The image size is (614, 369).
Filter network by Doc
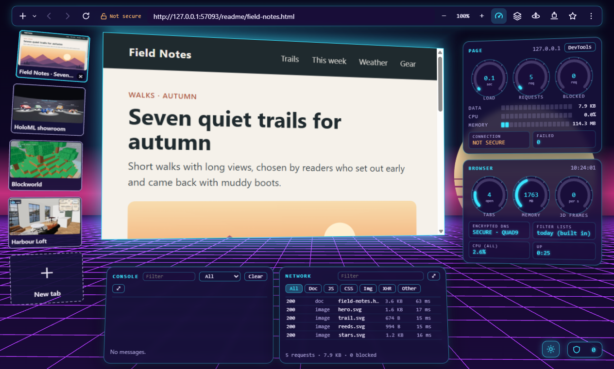pyautogui.click(x=313, y=289)
